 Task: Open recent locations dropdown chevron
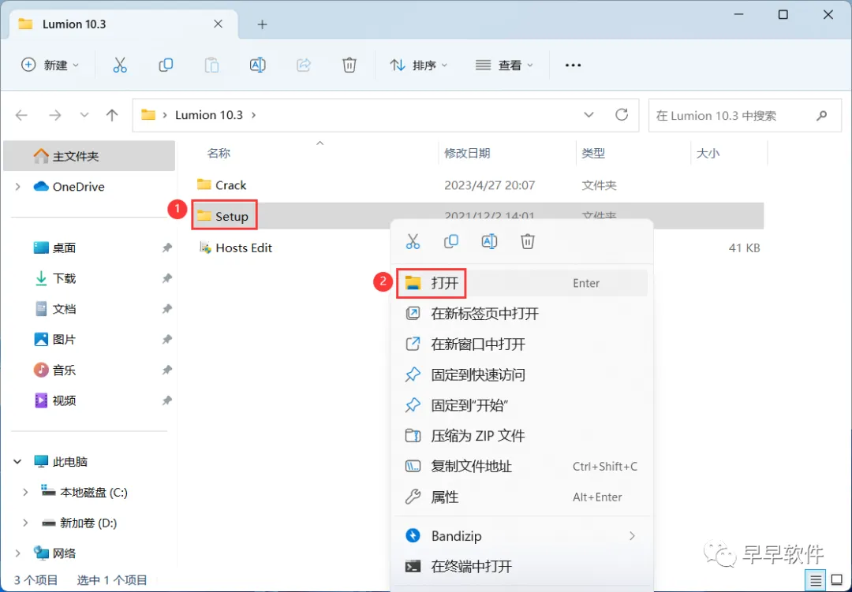pos(84,115)
